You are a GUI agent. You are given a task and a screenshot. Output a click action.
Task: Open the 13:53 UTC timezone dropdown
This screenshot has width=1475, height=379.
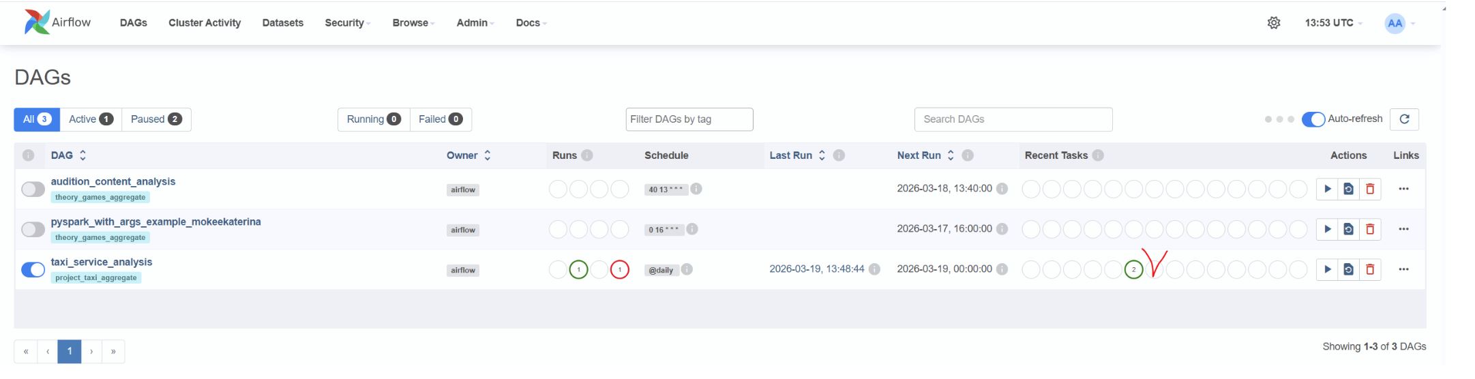(1334, 22)
